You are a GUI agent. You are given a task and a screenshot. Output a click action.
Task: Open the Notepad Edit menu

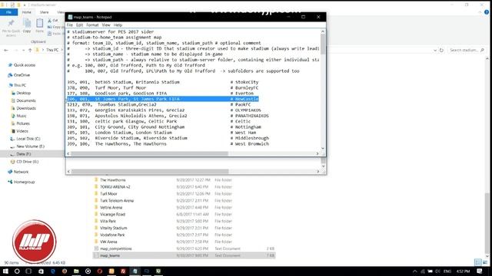(x=79, y=25)
